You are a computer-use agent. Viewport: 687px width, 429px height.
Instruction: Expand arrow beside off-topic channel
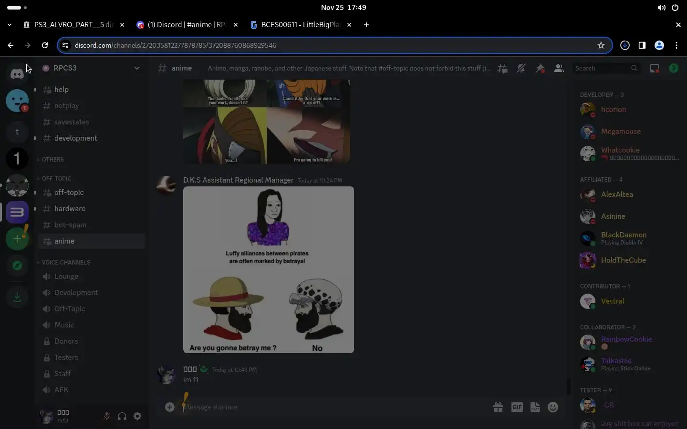pyautogui.click(x=35, y=193)
